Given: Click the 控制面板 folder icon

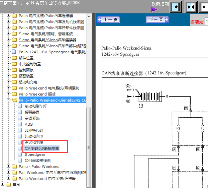Looking at the screenshot, I should [14, 70].
